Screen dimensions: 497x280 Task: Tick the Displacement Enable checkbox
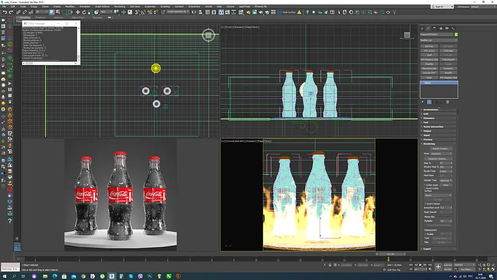(425, 234)
